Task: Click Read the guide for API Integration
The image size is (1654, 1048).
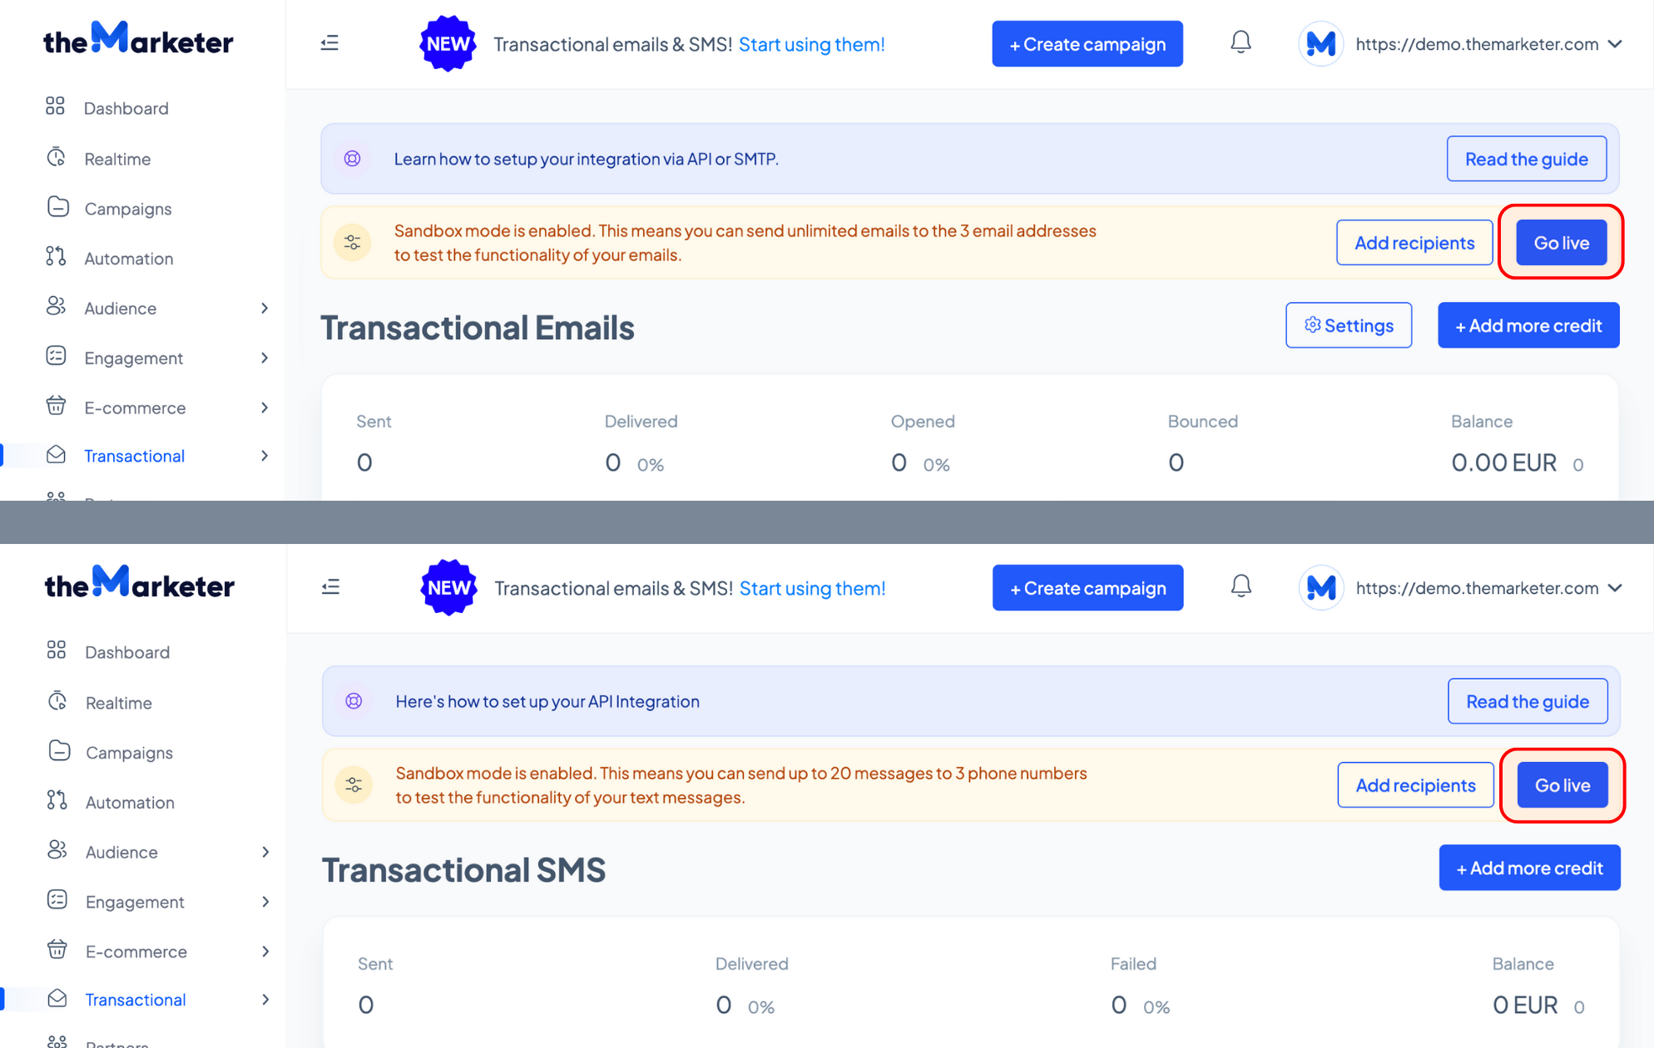Action: pos(1528,701)
